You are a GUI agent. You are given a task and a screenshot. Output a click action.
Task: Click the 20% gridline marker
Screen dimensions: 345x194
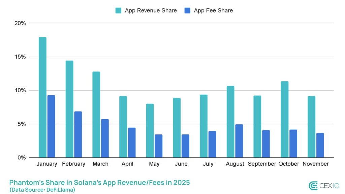point(21,24)
